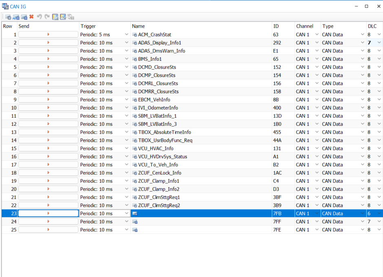Click the undo arrow in toolbar
The height and width of the screenshot is (277, 383).
40,17
